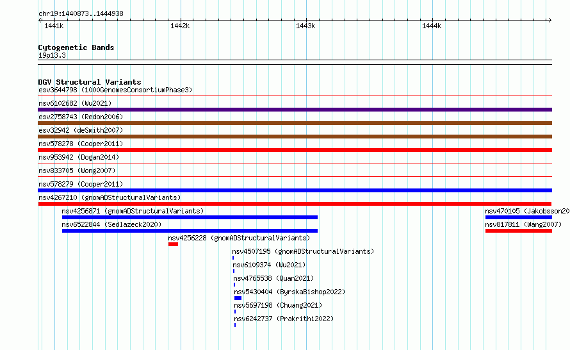Click the nsv470105 (Jakobsson) label
This screenshot has width=570, height=350.
[x=527, y=211]
